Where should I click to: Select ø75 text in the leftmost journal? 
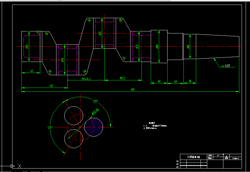(27, 47)
